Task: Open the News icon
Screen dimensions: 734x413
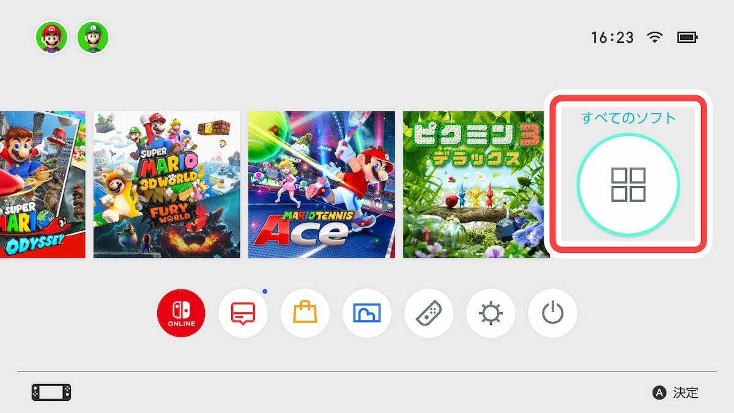Action: pos(243,314)
